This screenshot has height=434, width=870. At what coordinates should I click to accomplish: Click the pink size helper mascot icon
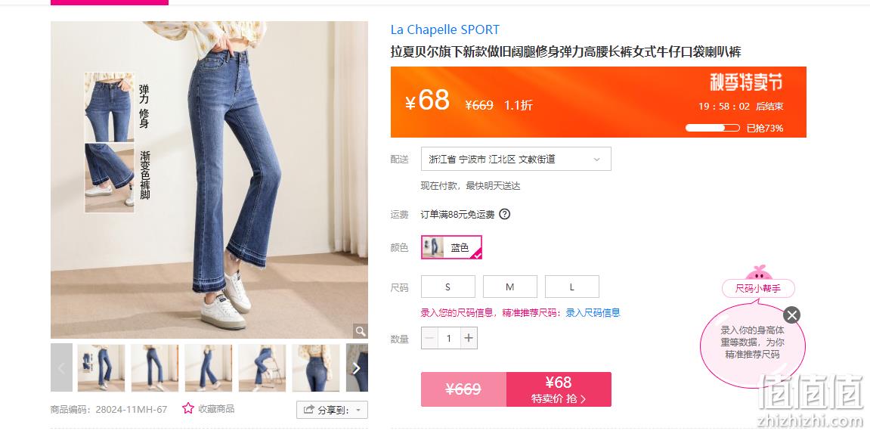coord(758,272)
